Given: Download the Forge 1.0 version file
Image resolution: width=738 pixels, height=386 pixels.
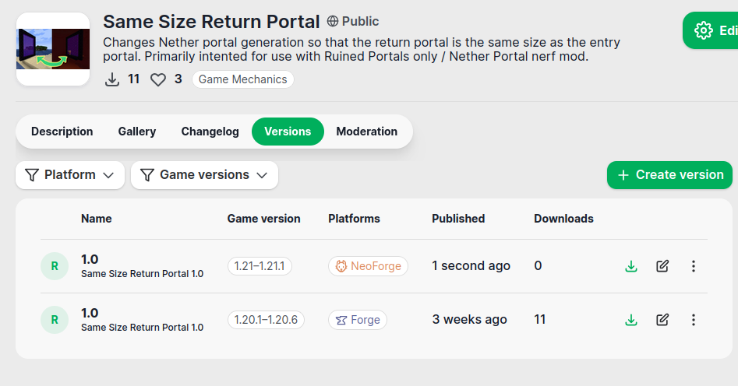Looking at the screenshot, I should 631,320.
